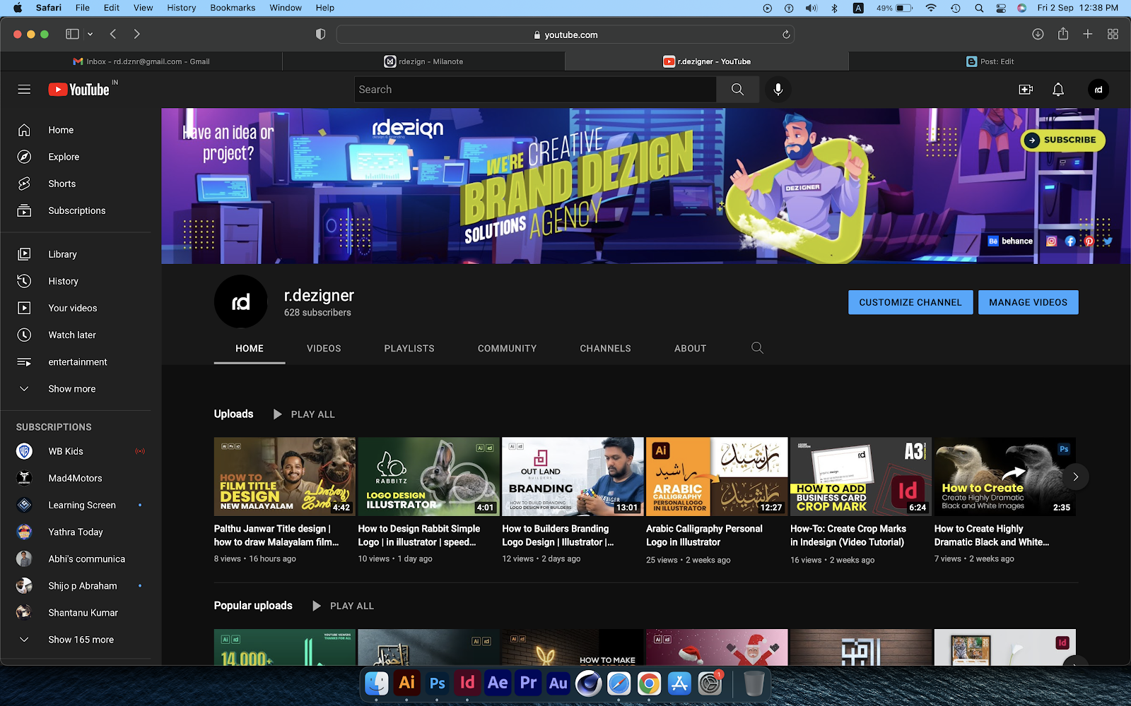The height and width of the screenshot is (706, 1131).
Task: Click the Safari privacy shield icon
Action: click(320, 34)
